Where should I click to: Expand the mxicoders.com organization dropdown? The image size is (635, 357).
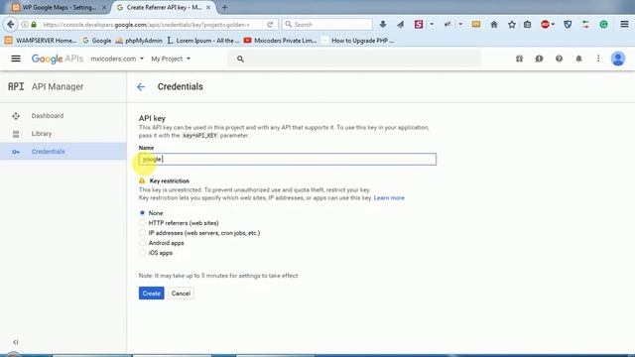click(x=117, y=59)
